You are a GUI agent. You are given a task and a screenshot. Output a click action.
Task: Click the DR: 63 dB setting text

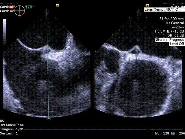175,35
